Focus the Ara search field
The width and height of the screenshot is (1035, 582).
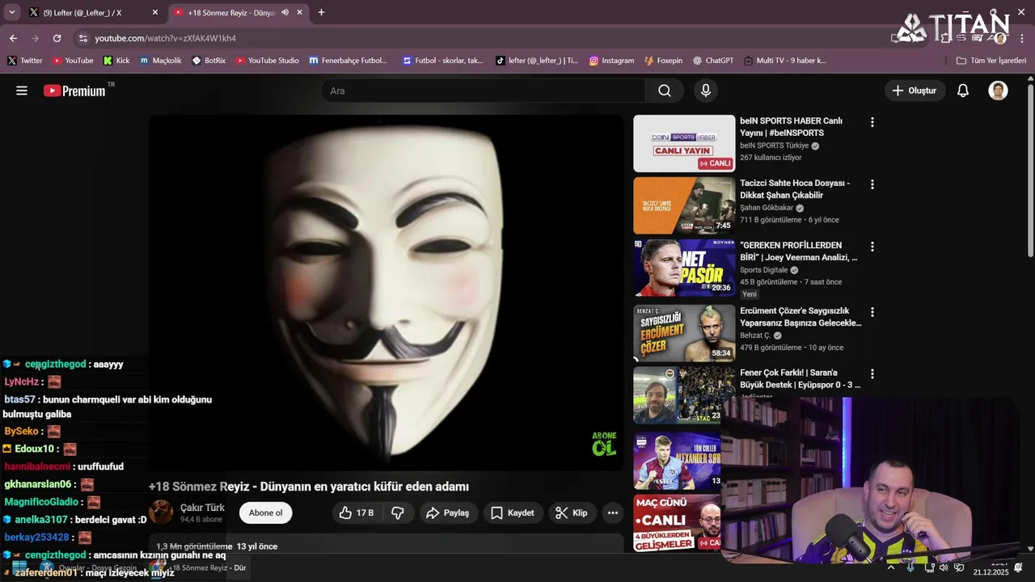click(x=483, y=91)
